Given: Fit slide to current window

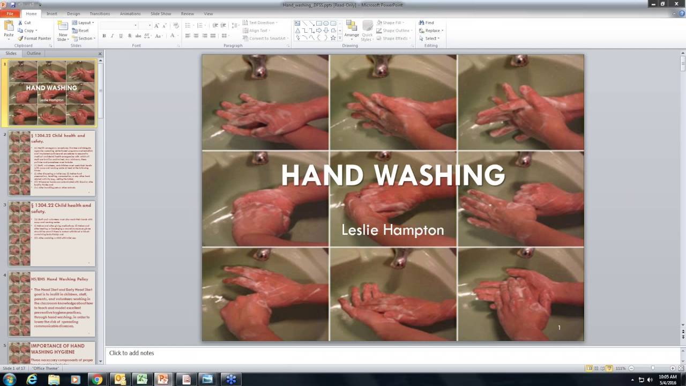Looking at the screenshot, I should [x=681, y=368].
